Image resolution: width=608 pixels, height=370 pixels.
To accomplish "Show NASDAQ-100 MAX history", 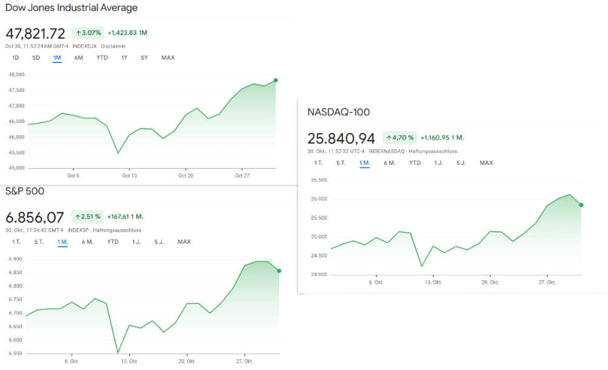I will (x=486, y=163).
